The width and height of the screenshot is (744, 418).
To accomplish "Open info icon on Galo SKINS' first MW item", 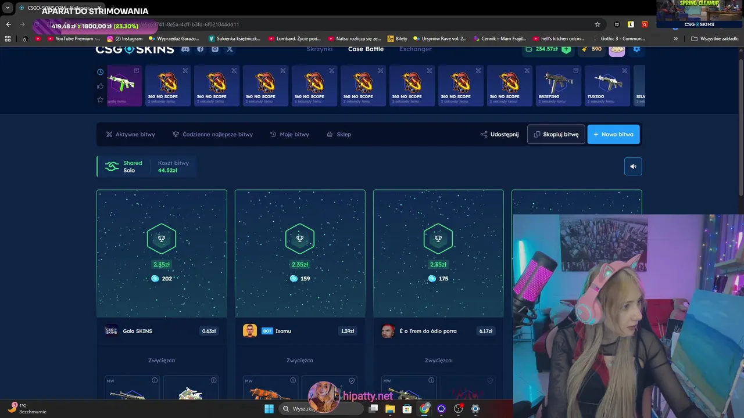I will [x=155, y=381].
